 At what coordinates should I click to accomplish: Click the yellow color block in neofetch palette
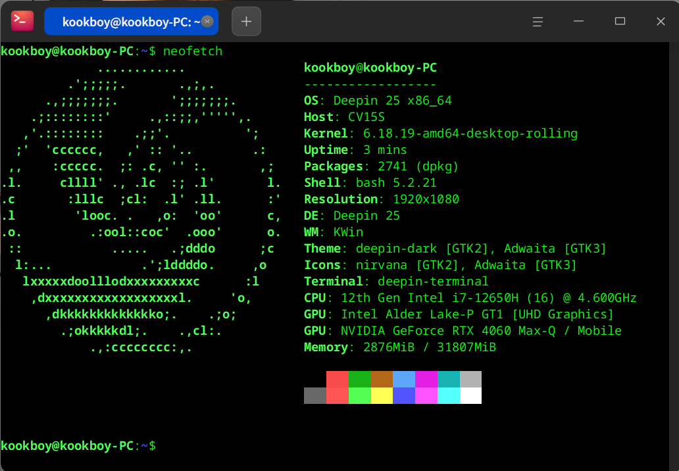pyautogui.click(x=382, y=395)
